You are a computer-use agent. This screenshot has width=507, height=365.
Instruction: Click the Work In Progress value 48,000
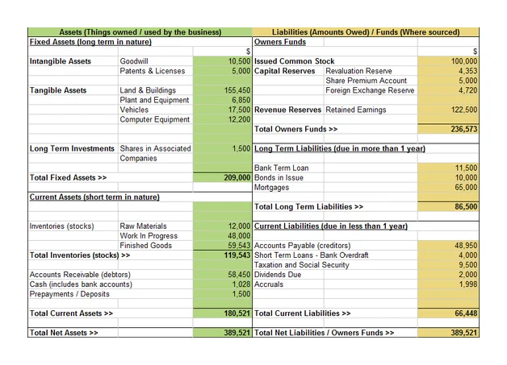point(239,236)
